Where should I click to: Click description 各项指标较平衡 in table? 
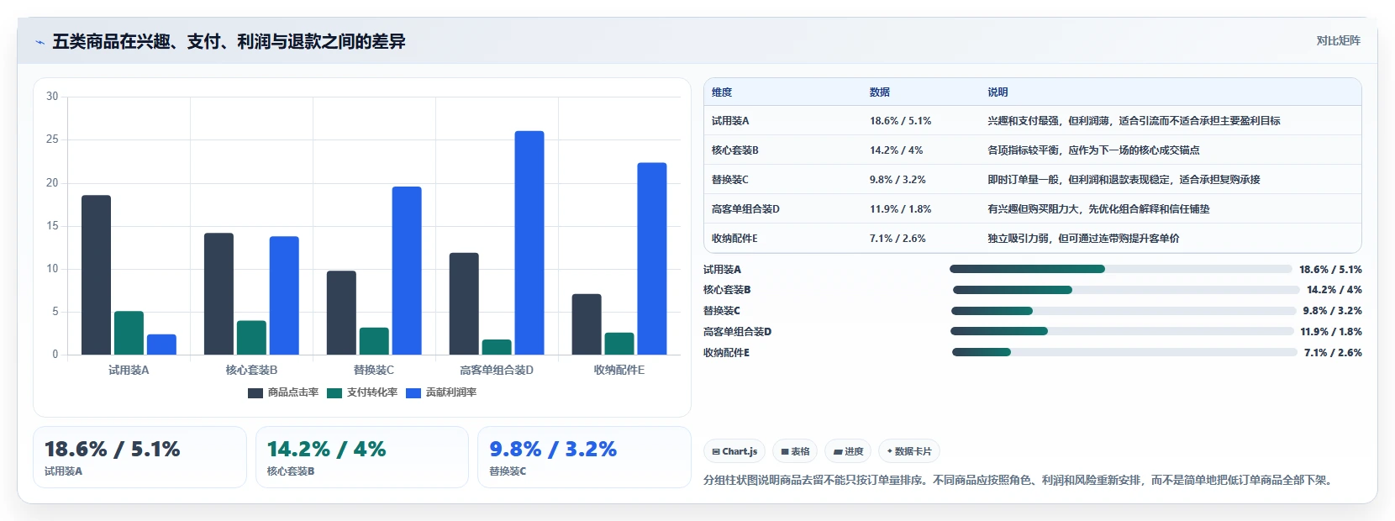pos(1093,150)
